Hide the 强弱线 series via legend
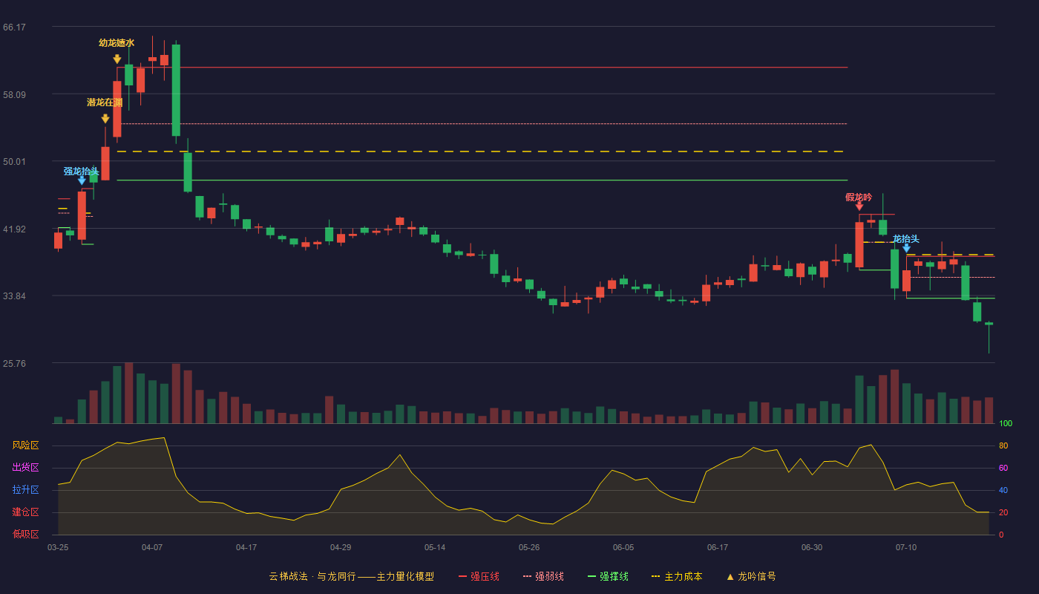The height and width of the screenshot is (594, 1039). 543,576
